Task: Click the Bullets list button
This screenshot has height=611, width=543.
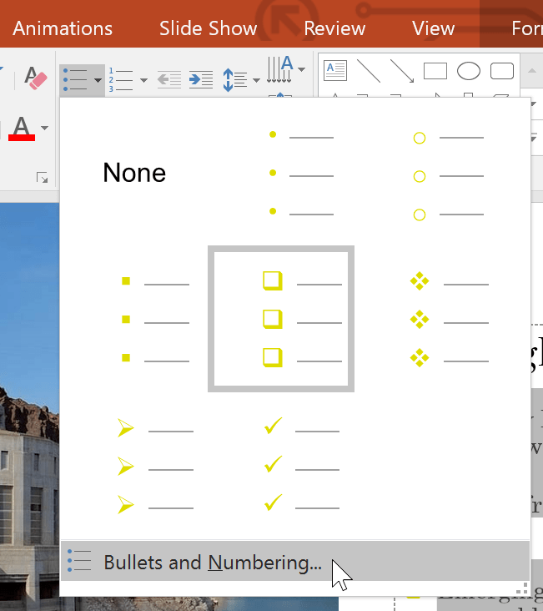Action: point(76,80)
